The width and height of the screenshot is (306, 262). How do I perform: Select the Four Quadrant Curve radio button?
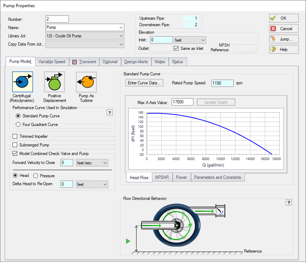pyautogui.click(x=18, y=124)
